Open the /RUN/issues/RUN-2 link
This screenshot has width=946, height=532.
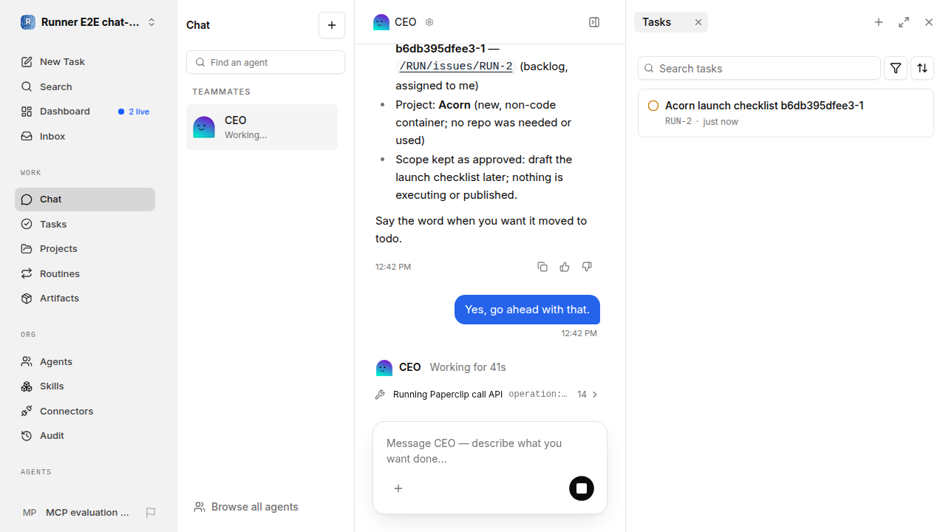click(455, 66)
